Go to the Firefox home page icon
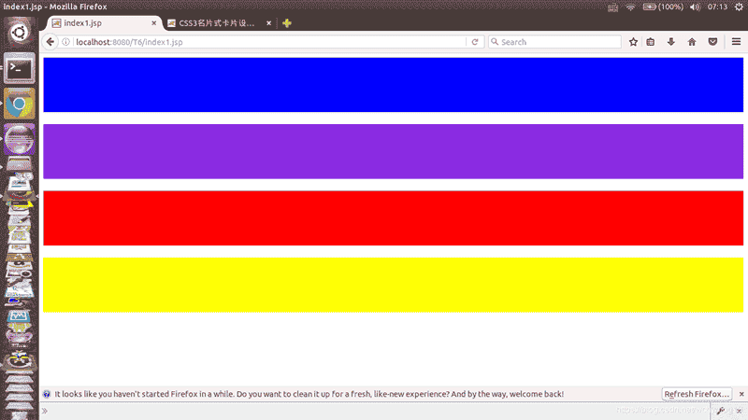 pos(692,42)
